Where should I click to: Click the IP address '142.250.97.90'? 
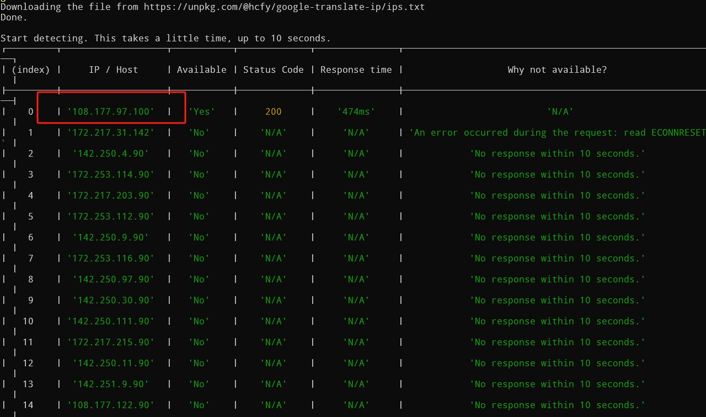[111, 279]
